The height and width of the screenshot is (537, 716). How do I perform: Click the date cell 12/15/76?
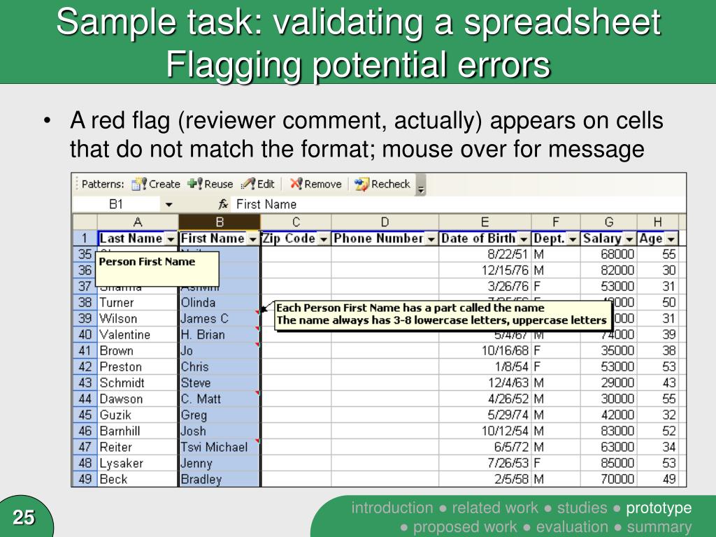pyautogui.click(x=485, y=271)
